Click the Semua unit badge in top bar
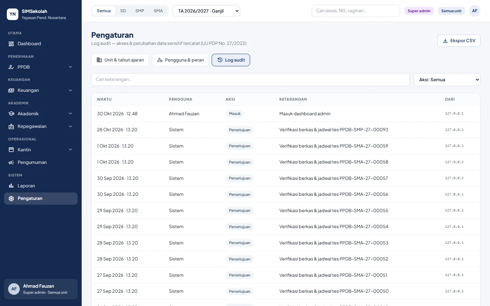The width and height of the screenshot is (490, 306). (x=451, y=11)
